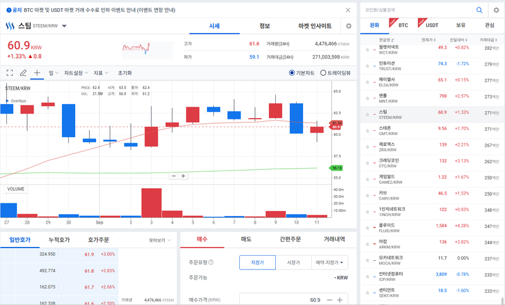Screen dimensions: 505x305
Task: Favorite 헤이엘사 ELSA/KRW with its star
Action: [367, 82]
